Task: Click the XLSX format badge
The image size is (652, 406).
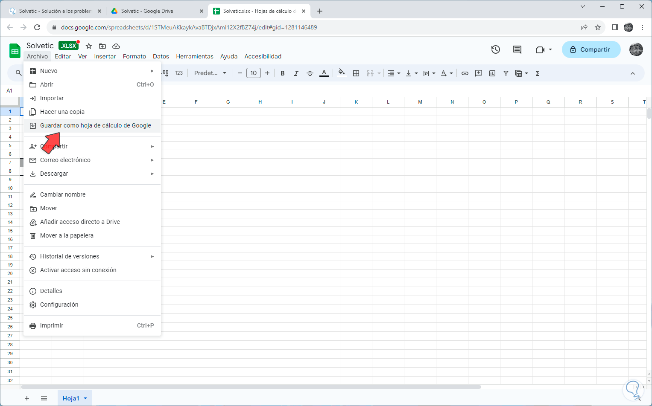Action: pos(68,46)
